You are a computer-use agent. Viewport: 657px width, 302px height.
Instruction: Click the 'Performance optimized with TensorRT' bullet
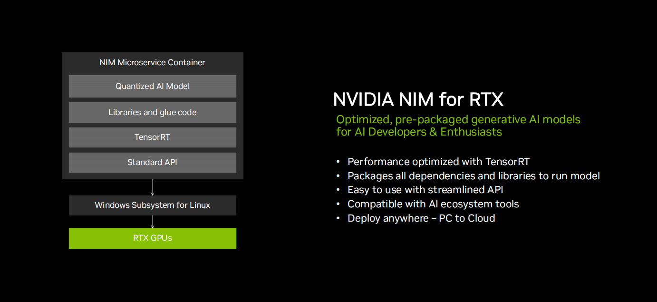pyautogui.click(x=438, y=162)
